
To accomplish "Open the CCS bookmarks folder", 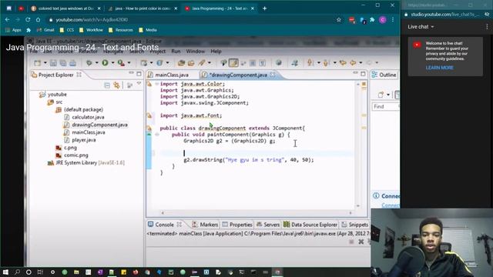I will pyautogui.click(x=67, y=30).
